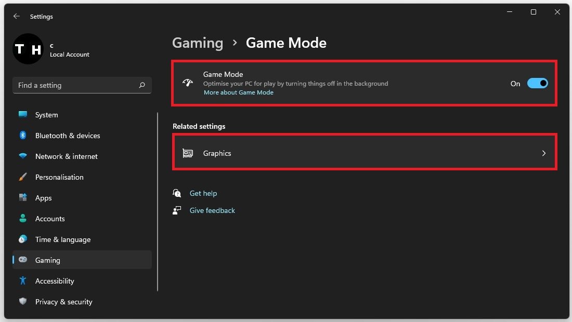The image size is (572, 322).
Task: Click the Apps icon in sidebar
Action: click(23, 198)
